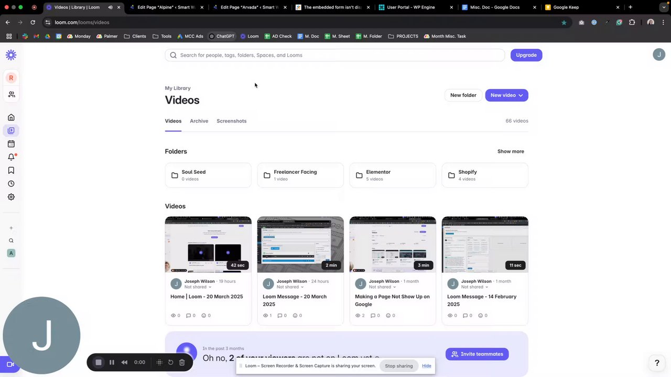Open the Soul Seed folder
This screenshot has height=377, width=671.
pyautogui.click(x=208, y=175)
